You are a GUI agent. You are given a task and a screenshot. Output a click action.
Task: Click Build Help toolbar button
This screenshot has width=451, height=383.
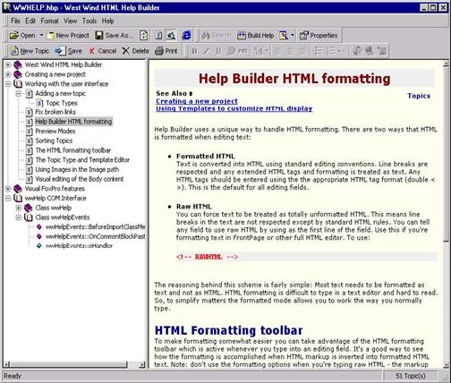(256, 36)
